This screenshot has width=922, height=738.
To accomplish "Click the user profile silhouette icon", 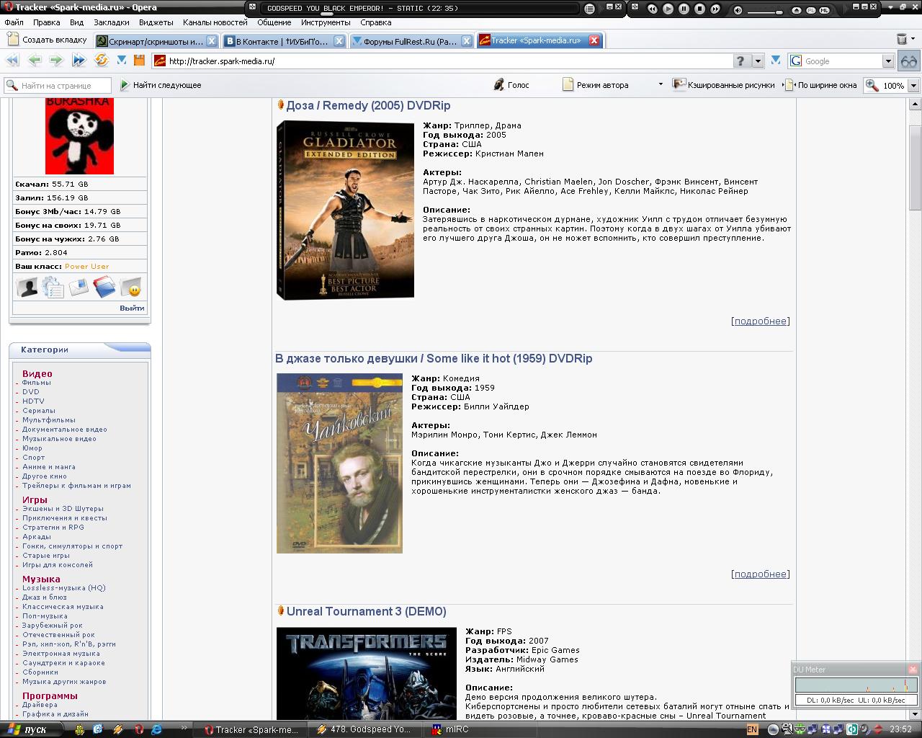I will coord(27,288).
